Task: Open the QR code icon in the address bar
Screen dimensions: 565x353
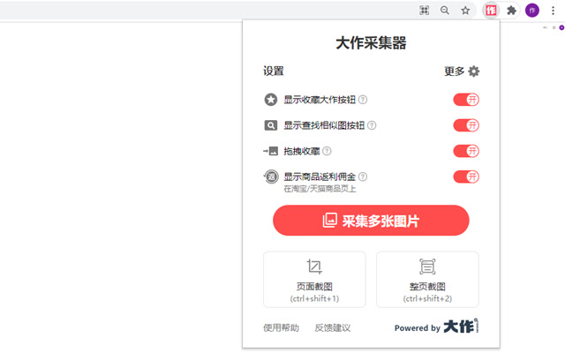Action: coord(424,11)
